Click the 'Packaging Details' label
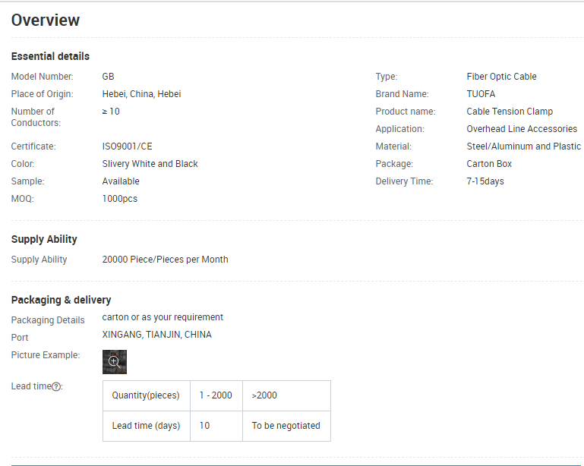Viewport: 584px width, 466px height. (x=48, y=320)
